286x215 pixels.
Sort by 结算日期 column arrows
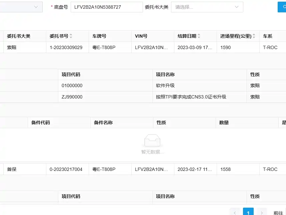(x=199, y=36)
